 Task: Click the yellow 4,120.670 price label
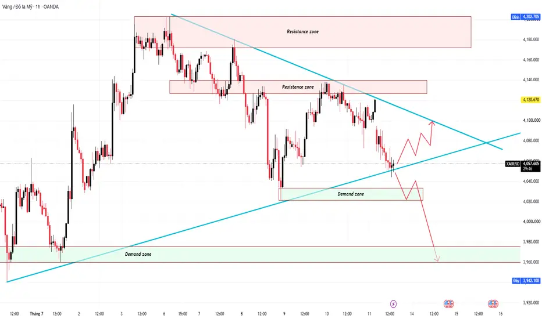point(531,100)
